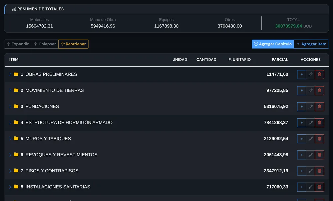
Task: Click the Colapsar button
Action: click(45, 44)
